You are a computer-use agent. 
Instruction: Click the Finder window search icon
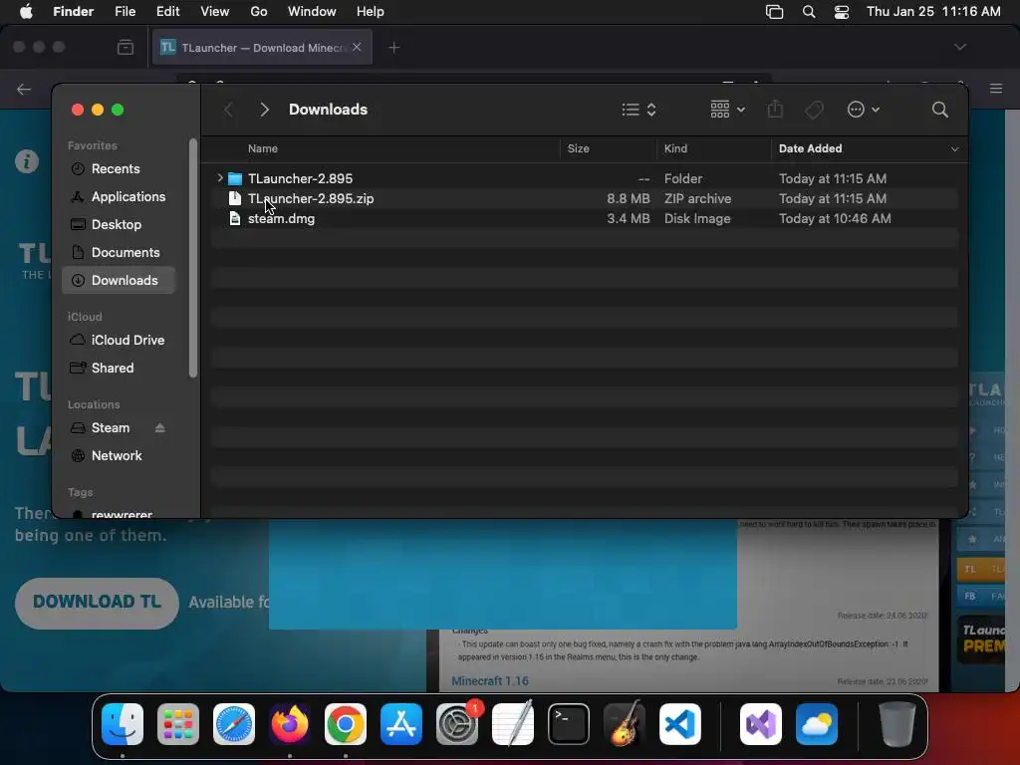coord(939,110)
